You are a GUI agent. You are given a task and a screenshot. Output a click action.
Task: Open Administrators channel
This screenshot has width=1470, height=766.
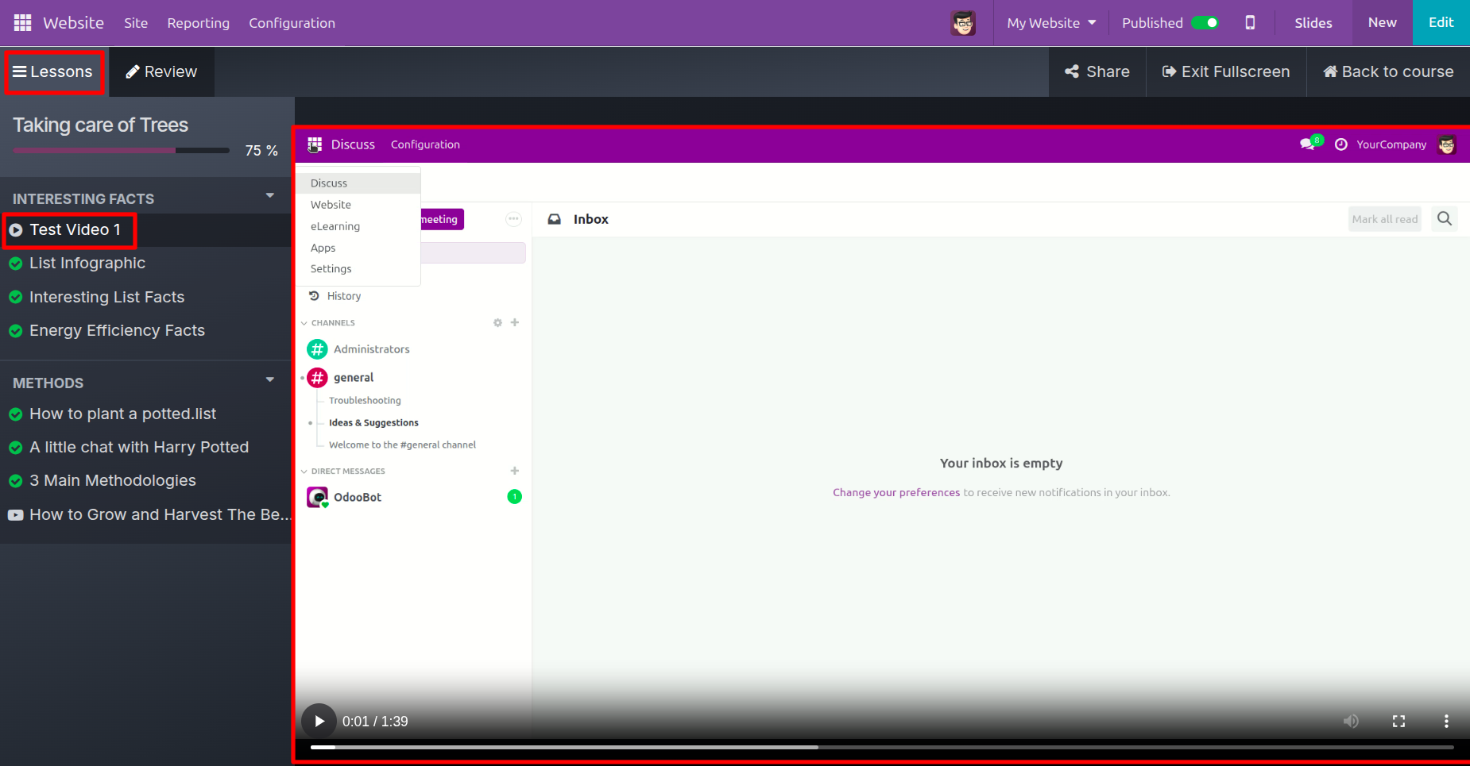coord(371,349)
